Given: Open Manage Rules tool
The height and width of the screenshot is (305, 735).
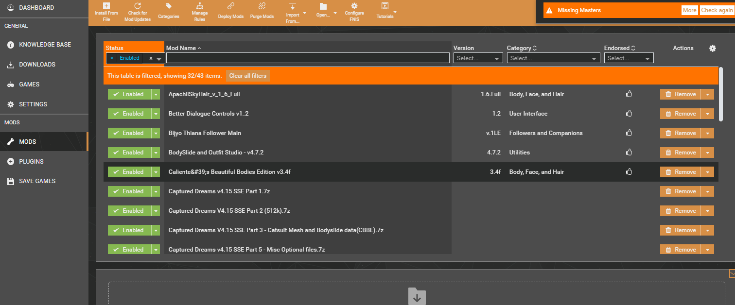Looking at the screenshot, I should click(x=199, y=6).
